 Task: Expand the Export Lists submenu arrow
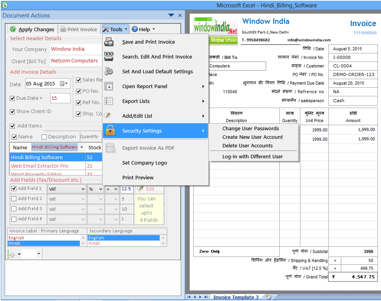coord(203,101)
